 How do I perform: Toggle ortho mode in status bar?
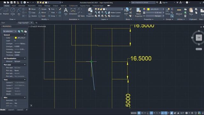(x=148, y=113)
